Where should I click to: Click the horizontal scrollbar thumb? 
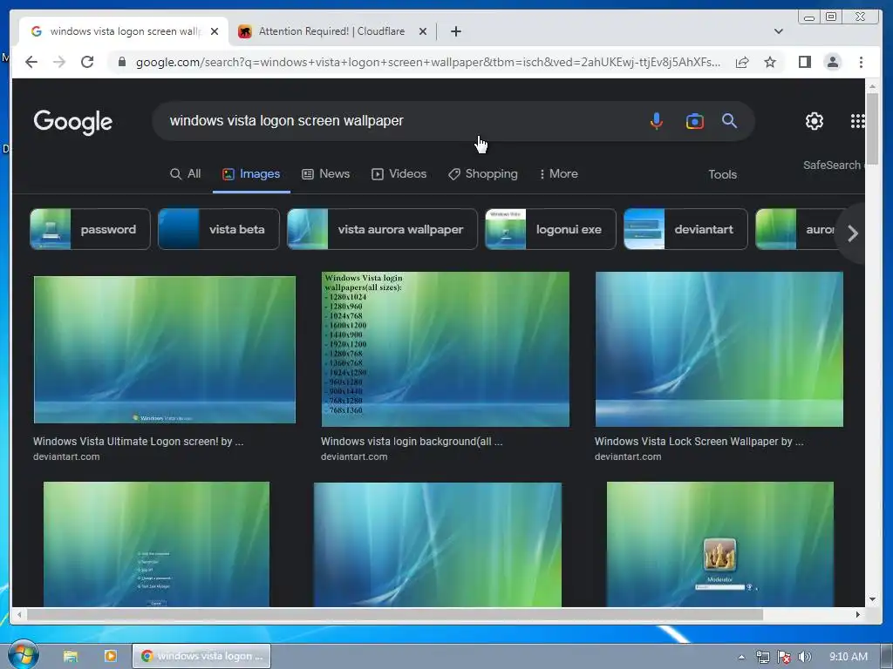[x=395, y=614]
